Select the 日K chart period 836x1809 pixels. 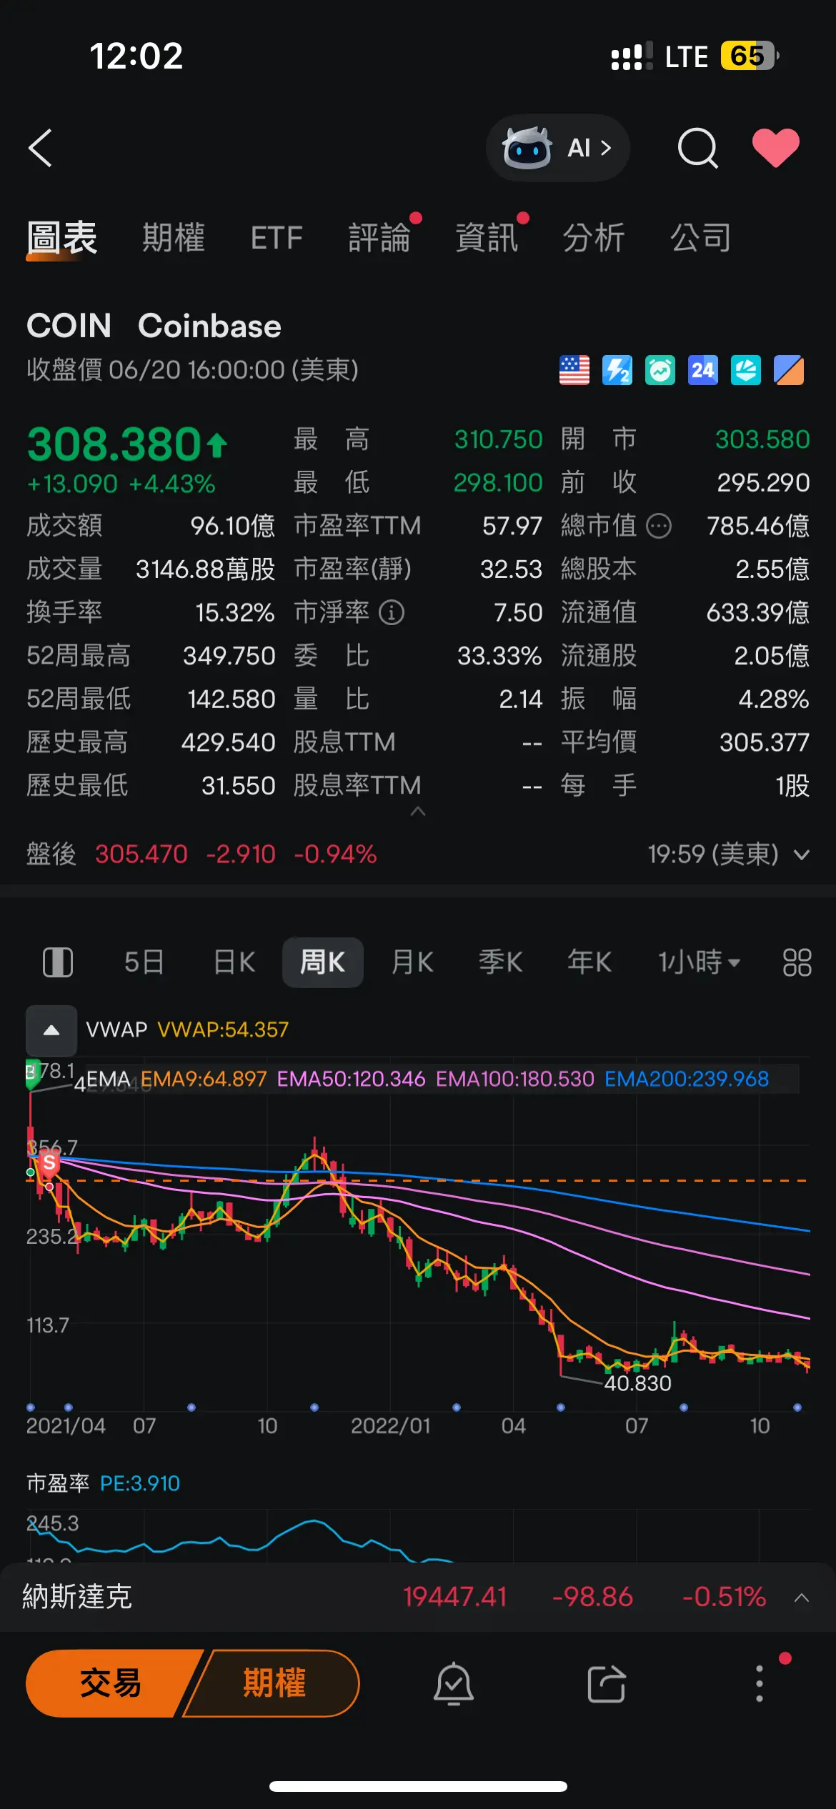pos(234,962)
